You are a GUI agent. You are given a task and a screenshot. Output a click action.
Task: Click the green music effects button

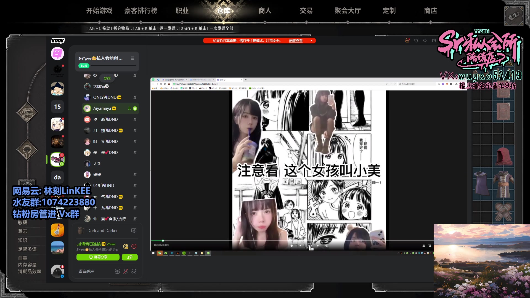click(130, 257)
